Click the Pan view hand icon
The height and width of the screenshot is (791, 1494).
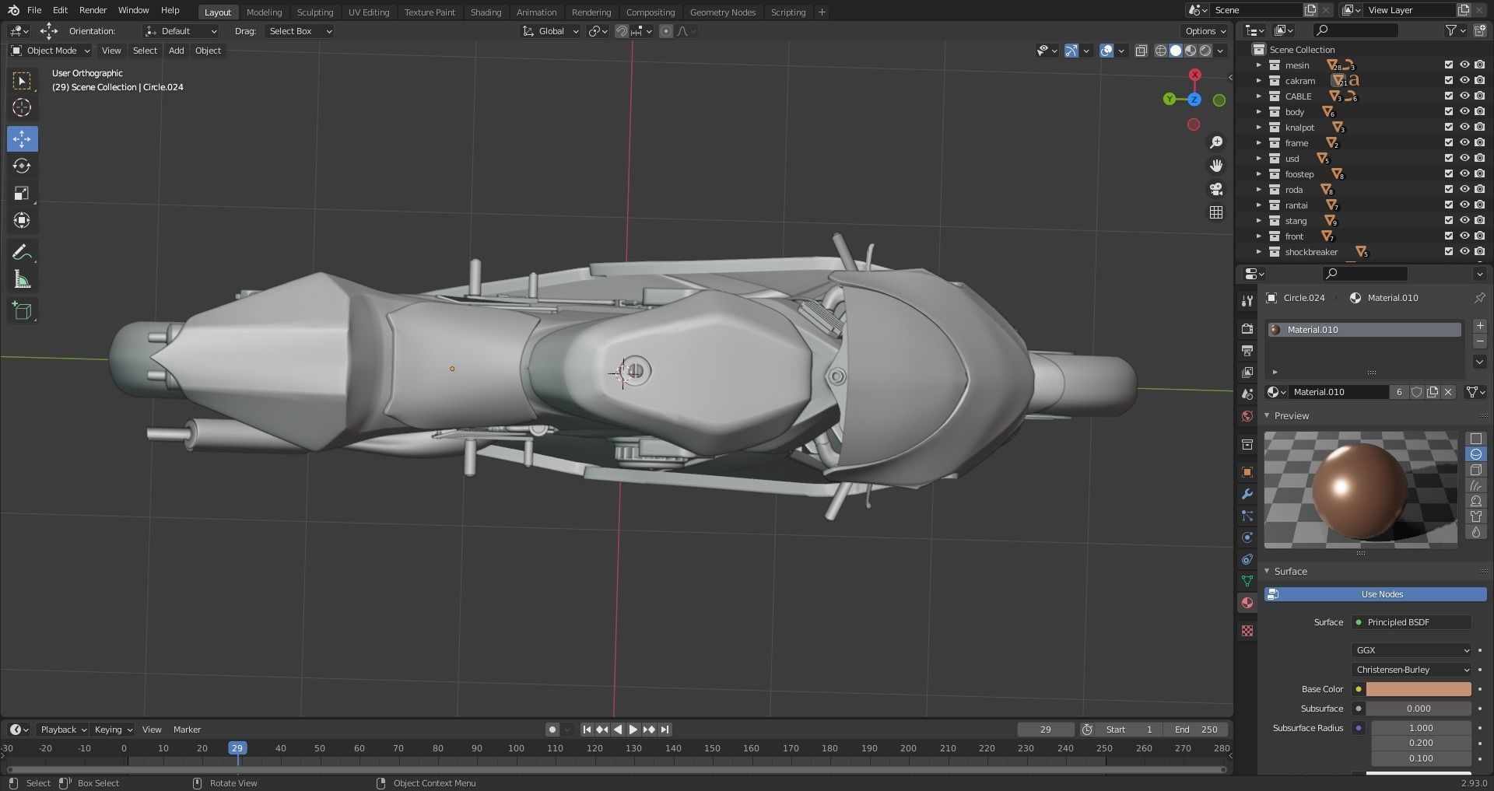pos(1216,166)
